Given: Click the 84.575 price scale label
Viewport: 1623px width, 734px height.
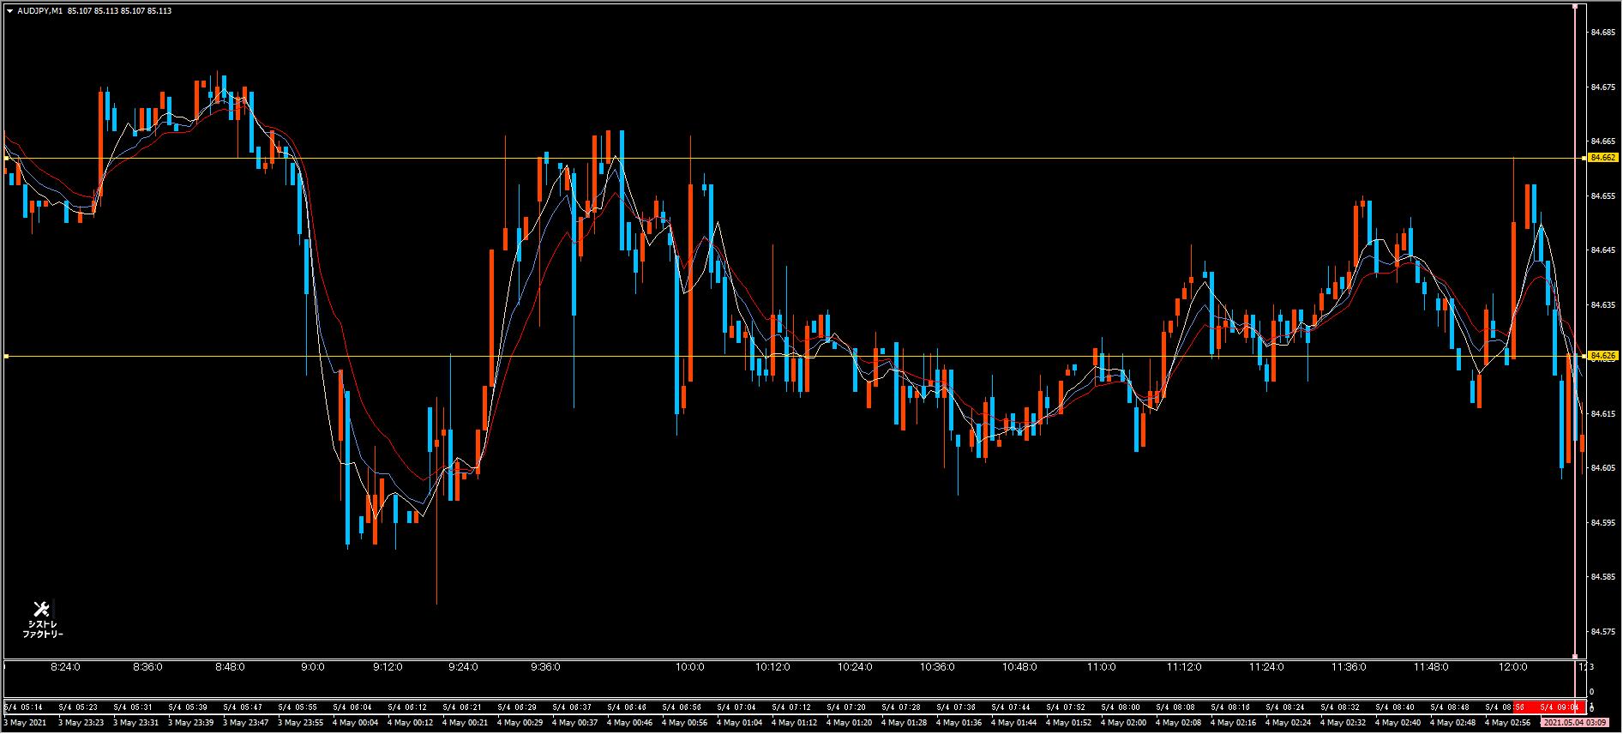Looking at the screenshot, I should (1602, 632).
